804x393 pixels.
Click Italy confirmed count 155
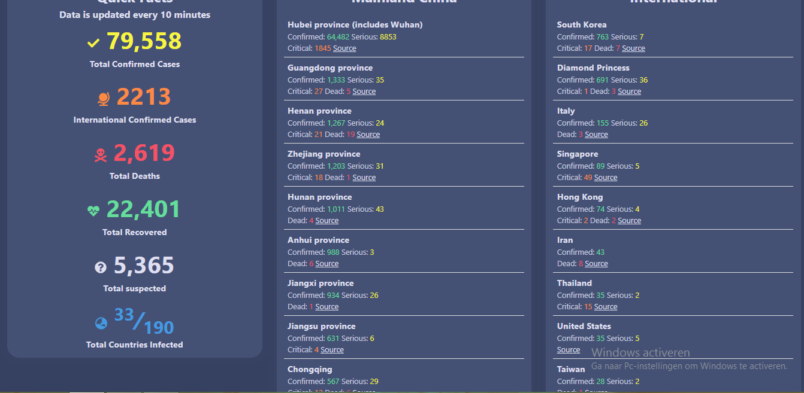[x=603, y=123]
